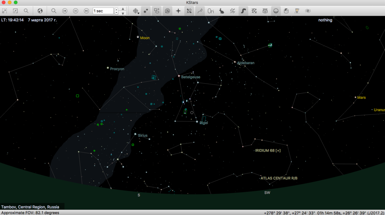Open the find object search icon
This screenshot has height=215, width=385.
pyautogui.click(x=26, y=11)
